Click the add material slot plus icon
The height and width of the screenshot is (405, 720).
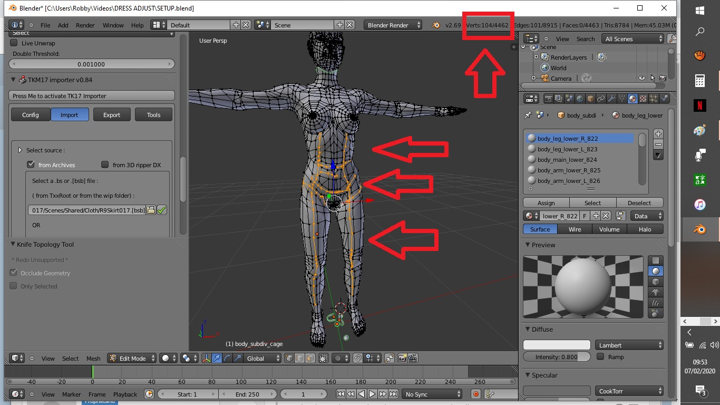click(658, 134)
